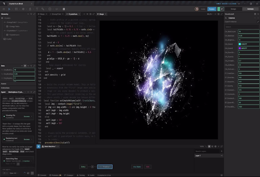
Task: Click the Ask agent input field
Action: (x=18, y=170)
